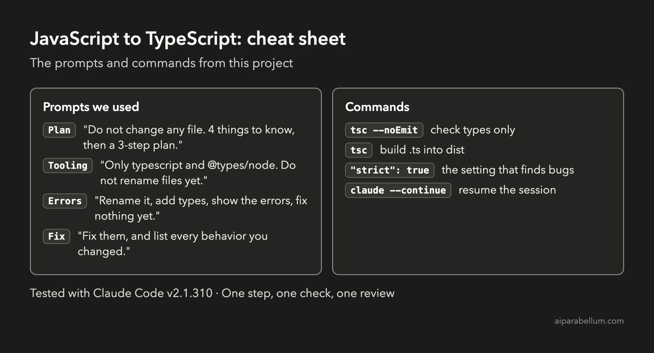The height and width of the screenshot is (353, 654).
Task: Select the Fix label badge
Action: [x=56, y=236]
